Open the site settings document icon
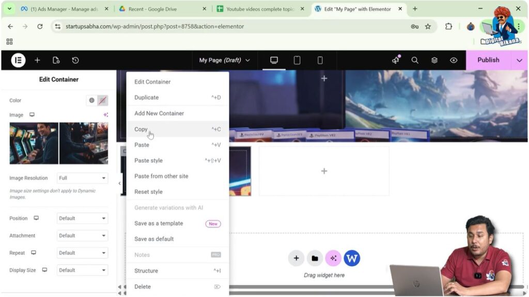 coord(56,60)
